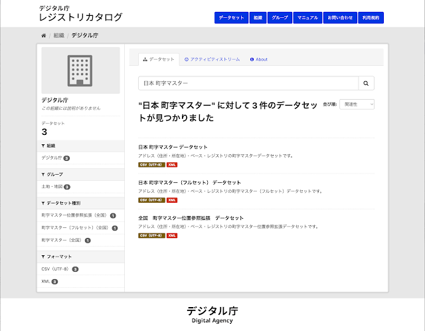This screenshot has height=331, width=425.
Task: Switch to the アクティビティストリーム tab
Action: [212, 59]
